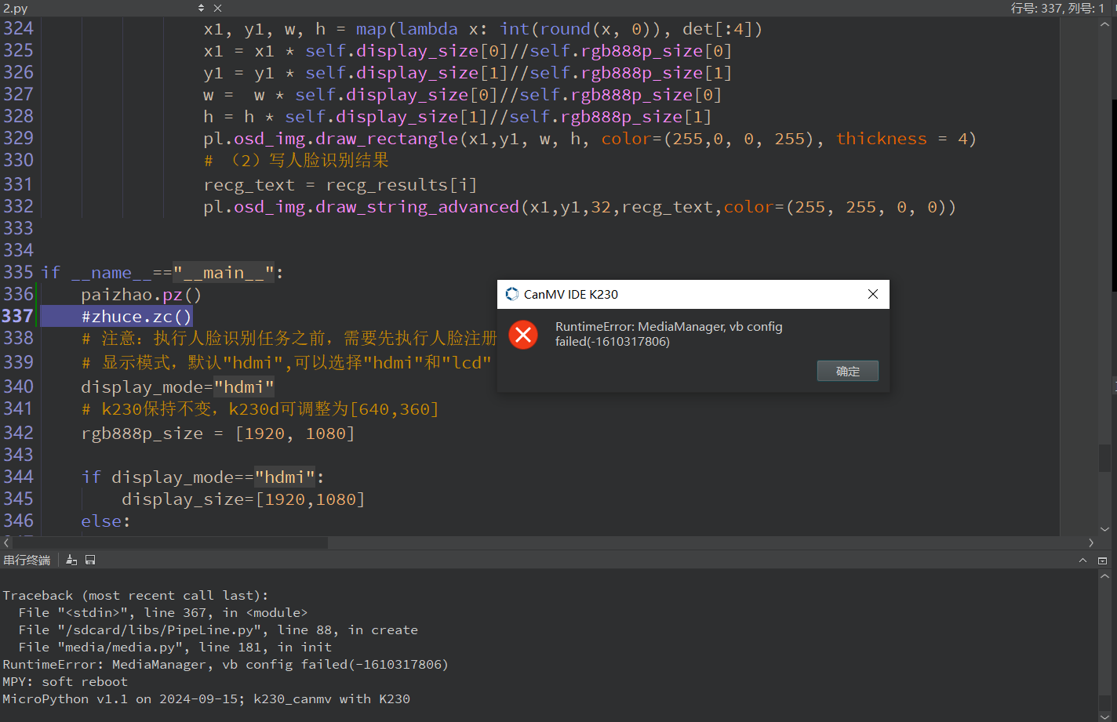Click line number 337 in the gutter

tap(17, 316)
